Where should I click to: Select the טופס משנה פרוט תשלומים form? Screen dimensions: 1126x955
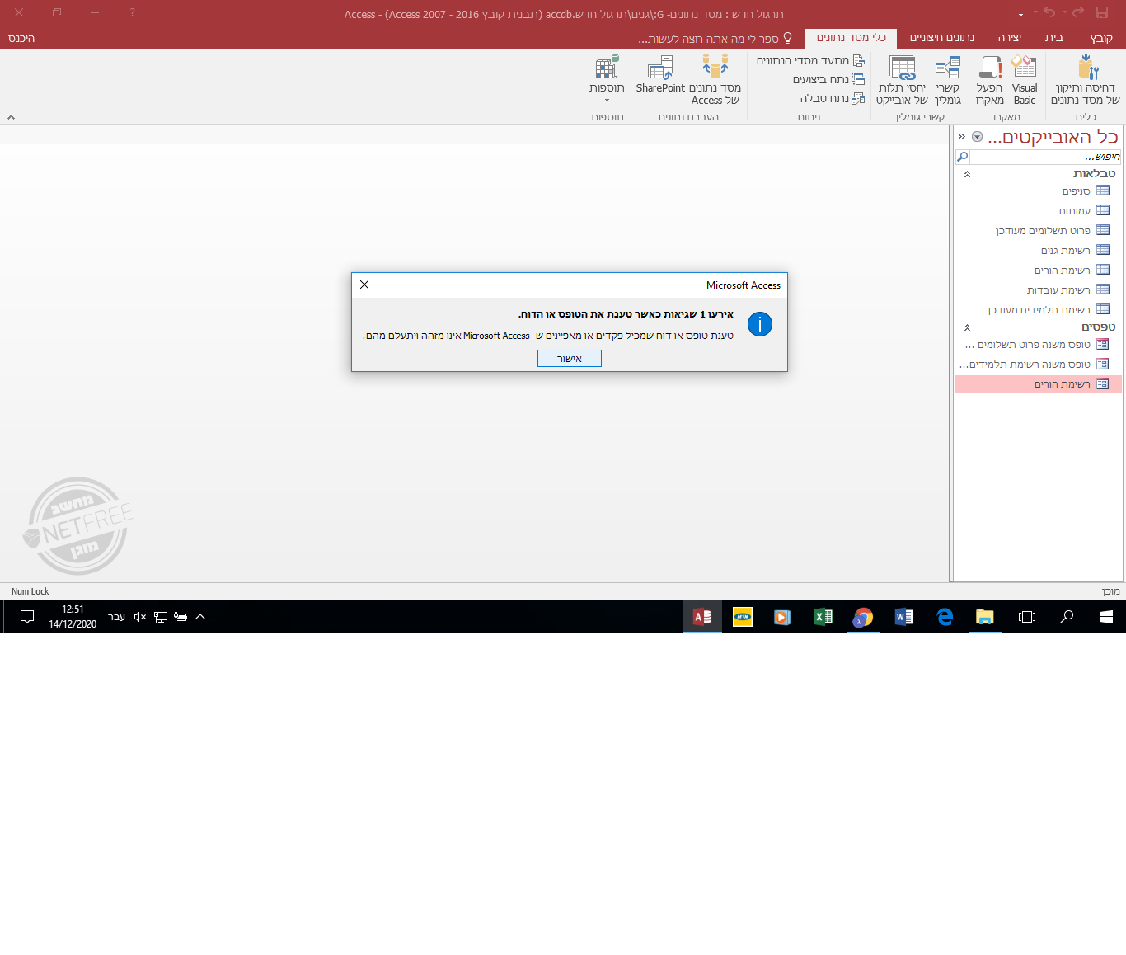(1038, 344)
